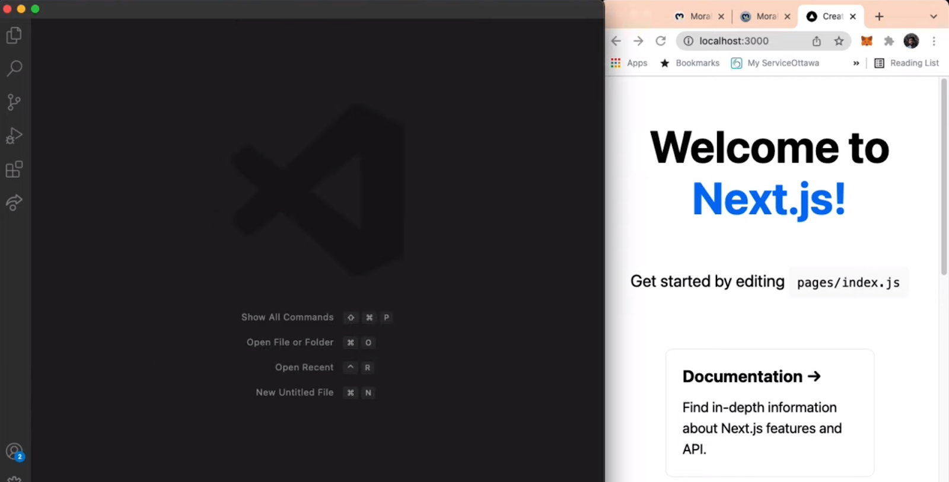Open the Chrome three-dot menu

tap(934, 41)
